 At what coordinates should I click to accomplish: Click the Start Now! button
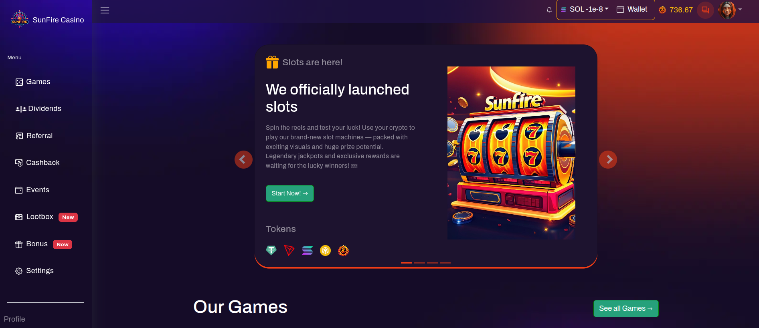tap(289, 193)
